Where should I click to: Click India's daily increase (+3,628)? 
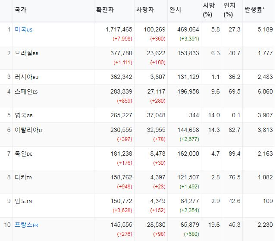123,210
